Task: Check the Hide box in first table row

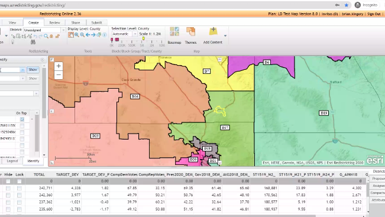Action: (8, 181)
